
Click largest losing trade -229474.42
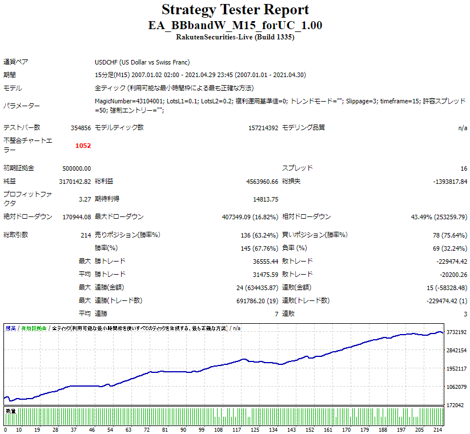pyautogui.click(x=452, y=262)
